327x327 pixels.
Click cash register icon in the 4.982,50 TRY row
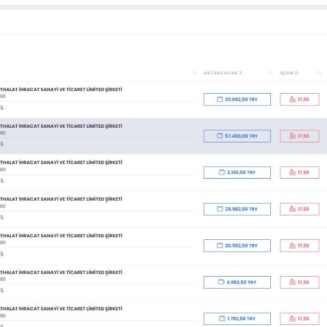[293, 282]
